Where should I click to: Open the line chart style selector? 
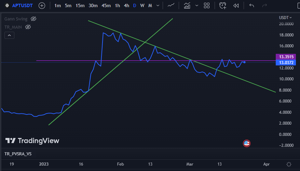point(171,5)
